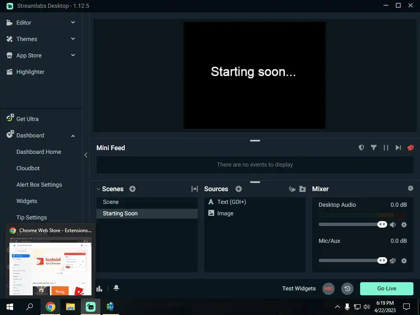
Task: Click the App Store storefront icon
Action: [9, 55]
